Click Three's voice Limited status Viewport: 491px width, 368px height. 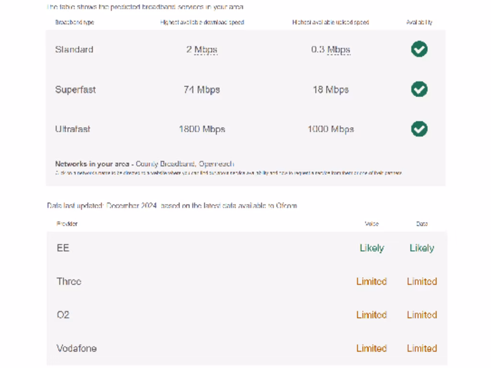pos(371,281)
